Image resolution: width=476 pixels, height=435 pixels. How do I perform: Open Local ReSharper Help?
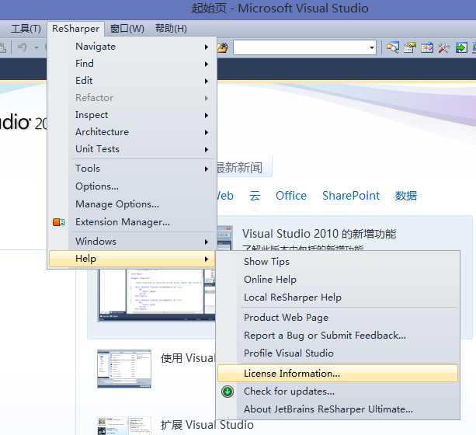click(338, 297)
